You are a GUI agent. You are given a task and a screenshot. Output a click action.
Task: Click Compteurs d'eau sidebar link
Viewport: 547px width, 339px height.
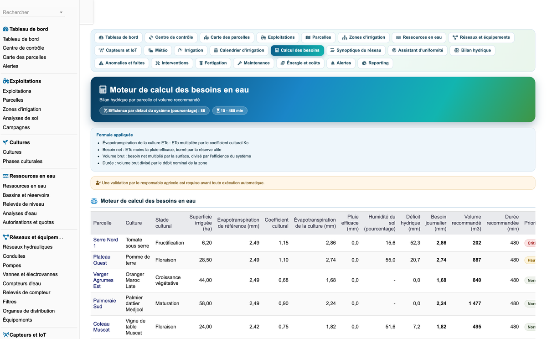(22, 284)
